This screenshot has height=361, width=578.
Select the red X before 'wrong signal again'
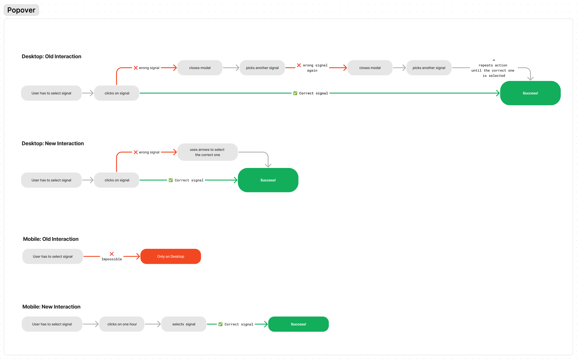pyautogui.click(x=299, y=65)
